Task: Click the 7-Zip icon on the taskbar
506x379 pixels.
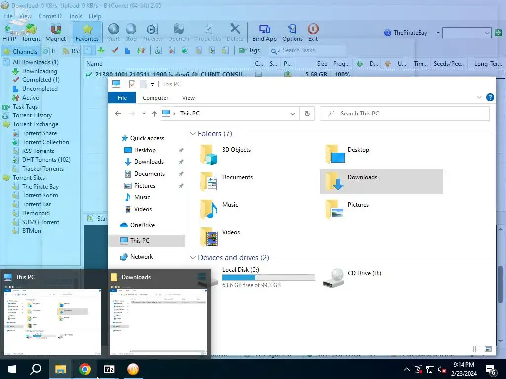Action: (109, 369)
